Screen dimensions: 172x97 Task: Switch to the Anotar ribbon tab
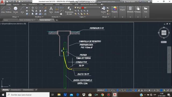(24, 4)
